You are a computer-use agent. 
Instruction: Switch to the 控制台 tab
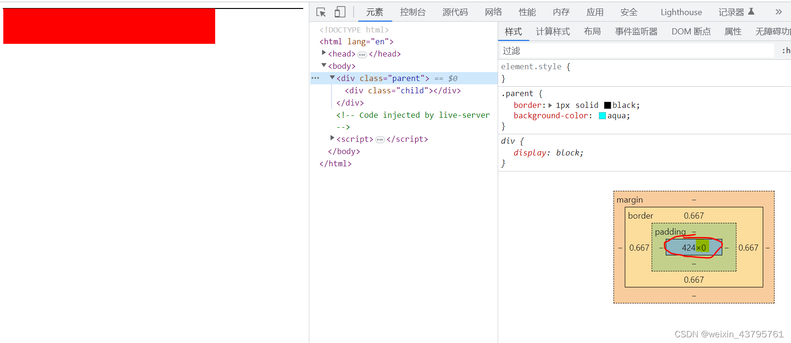pos(413,12)
